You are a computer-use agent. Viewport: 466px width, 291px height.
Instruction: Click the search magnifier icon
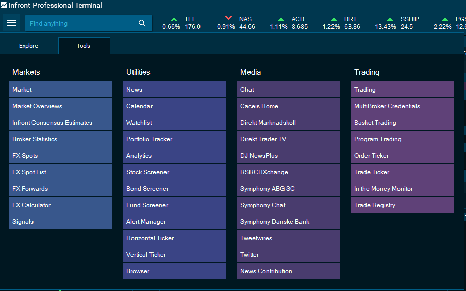[x=142, y=23]
